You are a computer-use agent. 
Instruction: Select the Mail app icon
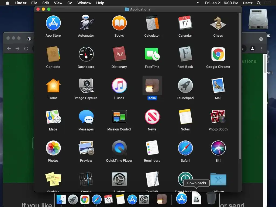point(218,85)
